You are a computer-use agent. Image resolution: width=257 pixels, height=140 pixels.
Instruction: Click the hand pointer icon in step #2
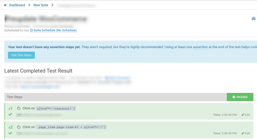tap(19, 127)
